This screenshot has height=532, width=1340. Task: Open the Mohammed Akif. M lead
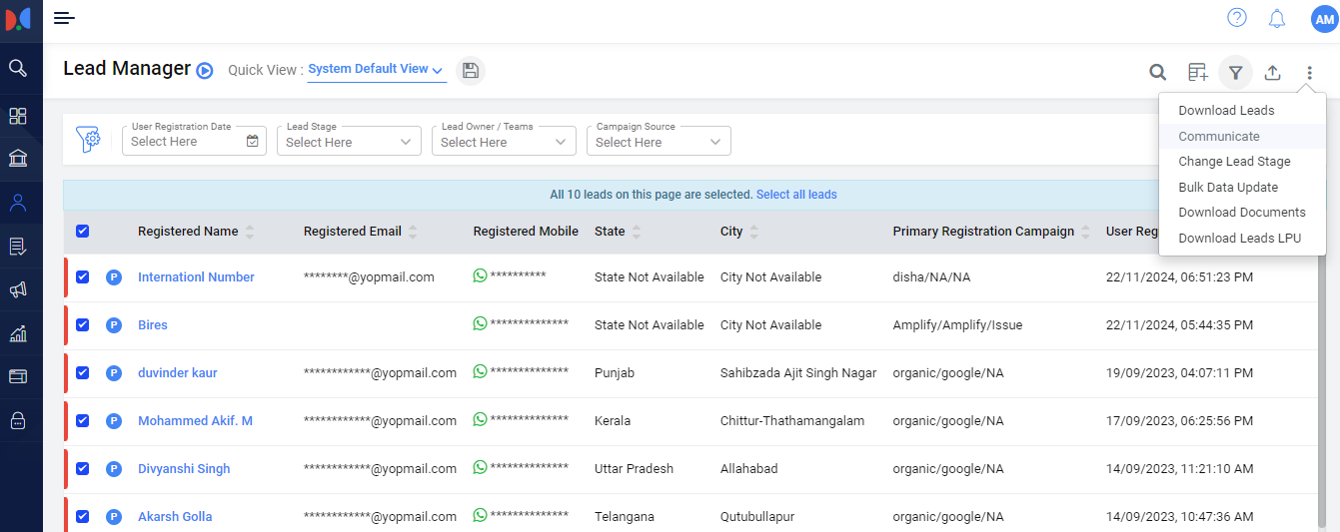(x=195, y=420)
